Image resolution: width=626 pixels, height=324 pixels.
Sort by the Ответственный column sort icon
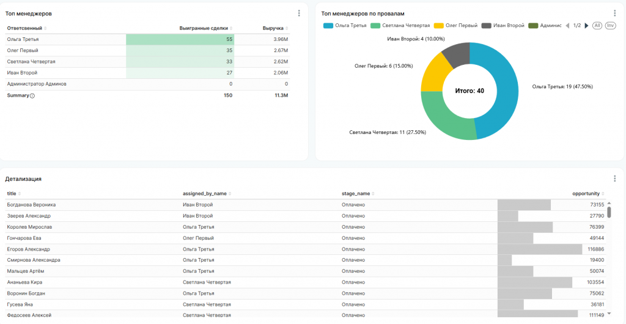click(45, 29)
